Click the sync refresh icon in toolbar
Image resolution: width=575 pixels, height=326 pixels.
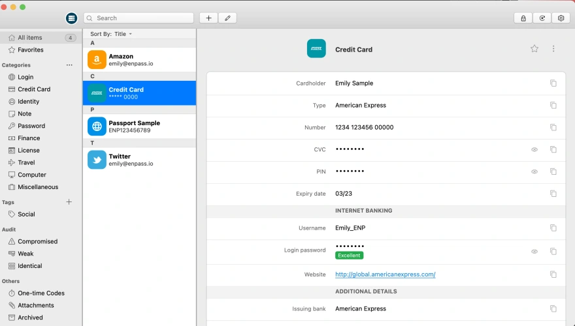542,18
